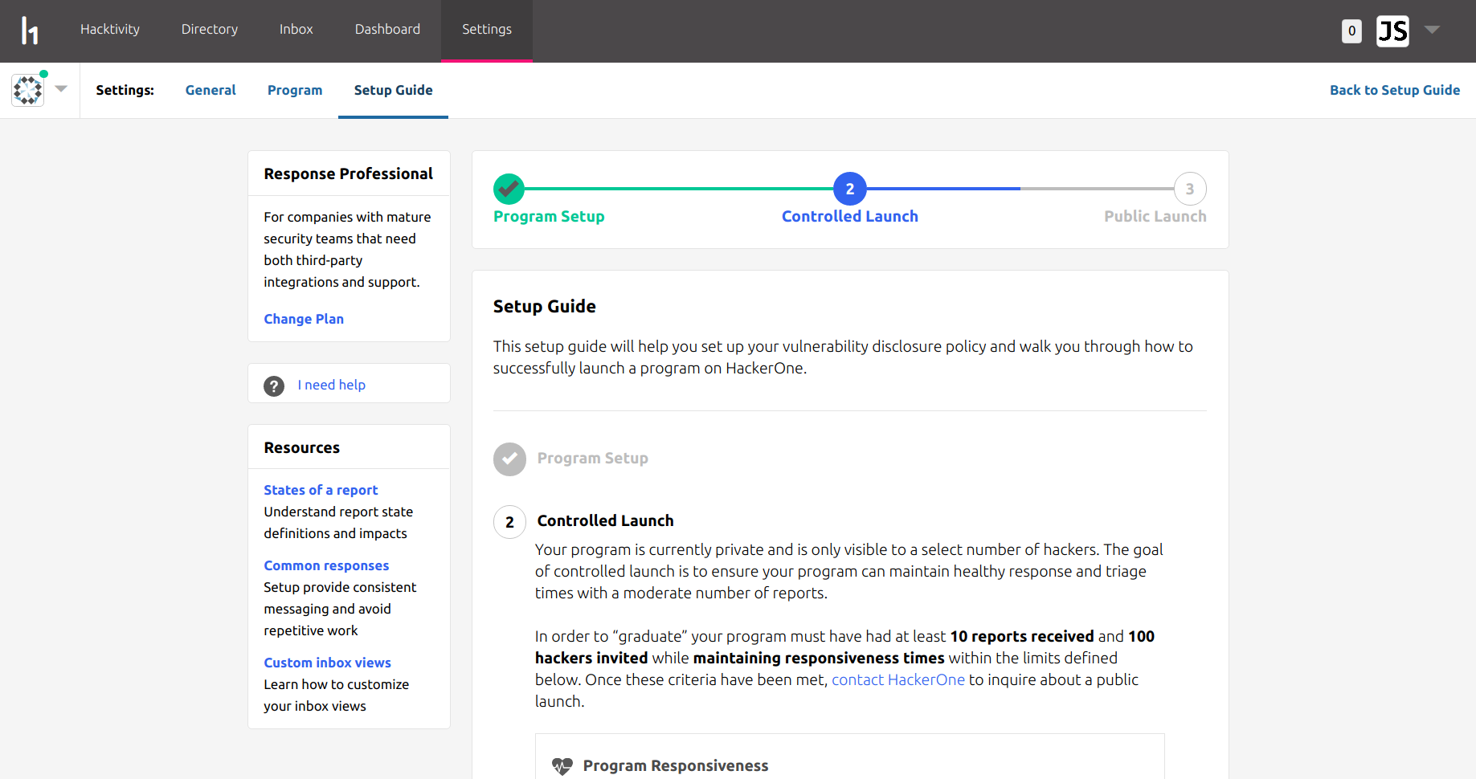Open the States of a report resource

click(321, 490)
